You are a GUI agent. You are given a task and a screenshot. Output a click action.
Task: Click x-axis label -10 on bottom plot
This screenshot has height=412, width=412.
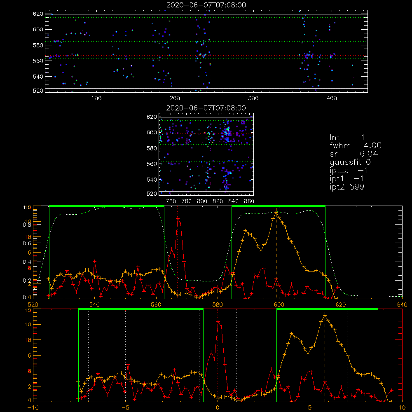[33, 407]
